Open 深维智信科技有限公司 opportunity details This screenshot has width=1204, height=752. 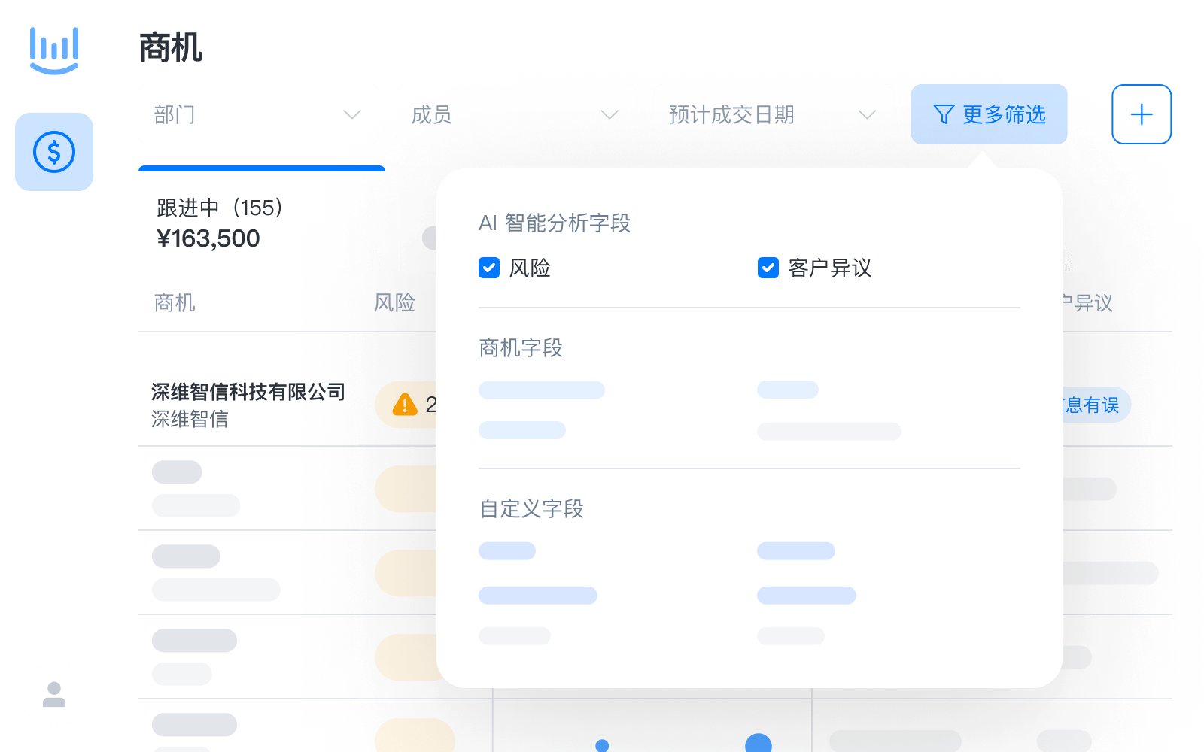[x=249, y=392]
